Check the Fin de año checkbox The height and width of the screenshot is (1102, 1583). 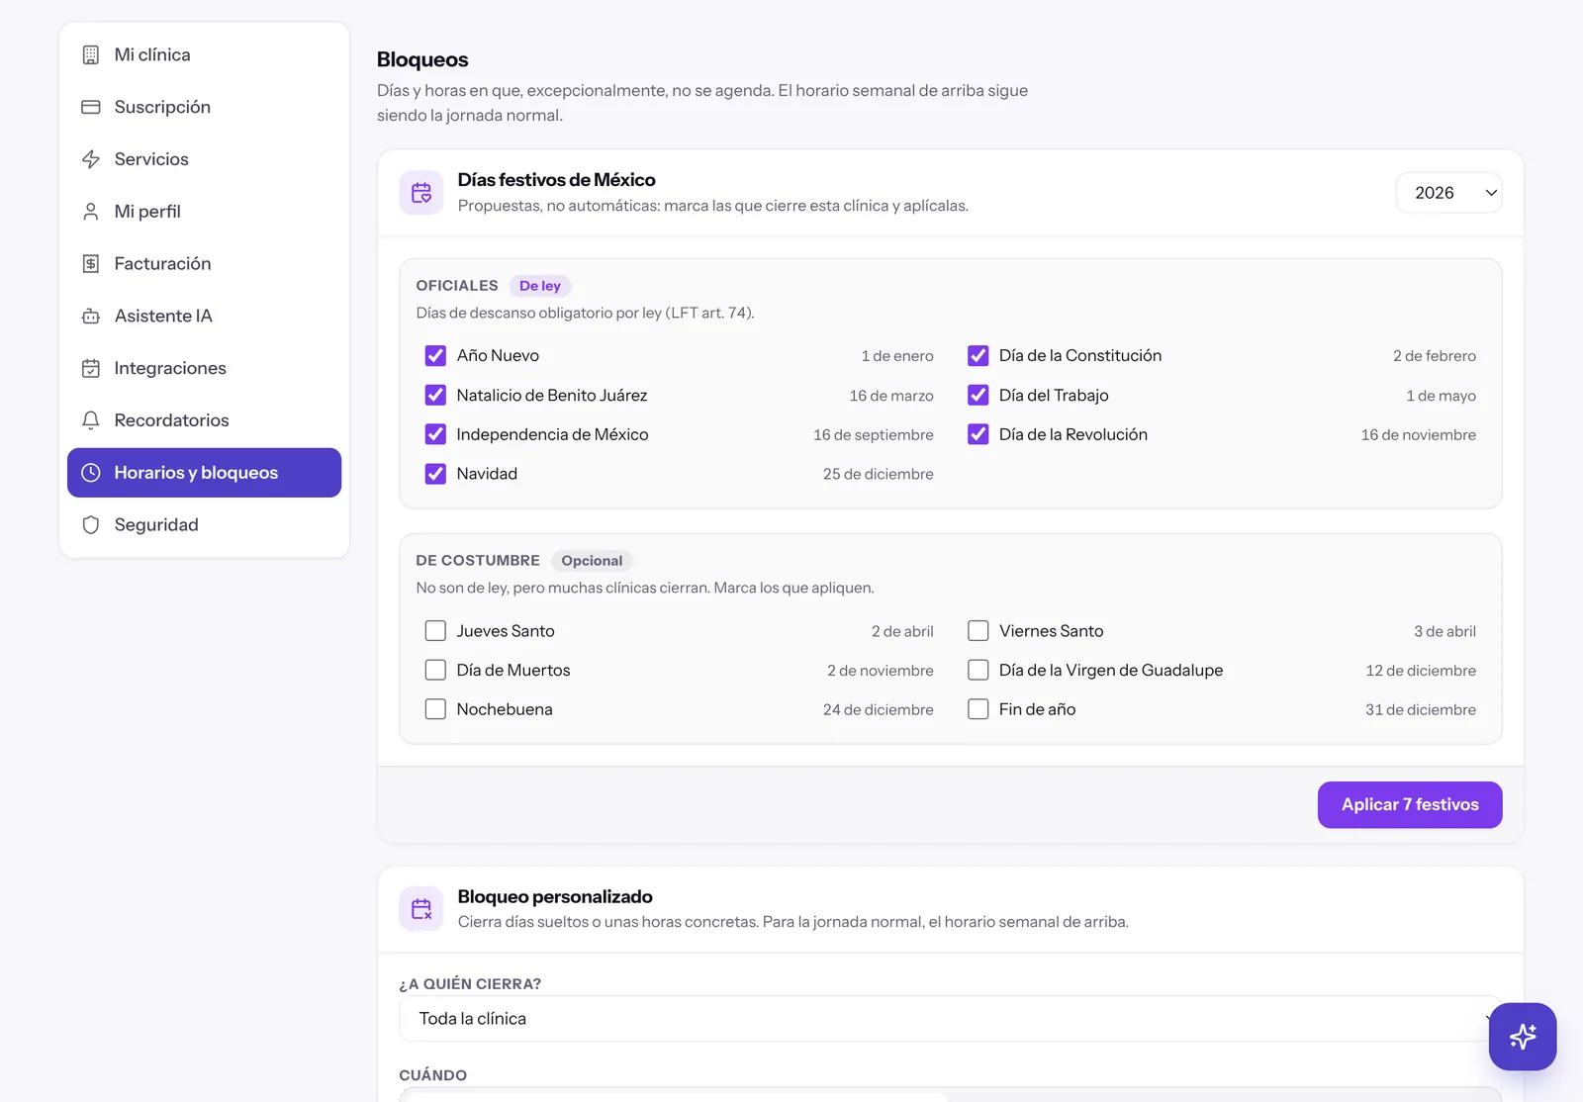(978, 709)
